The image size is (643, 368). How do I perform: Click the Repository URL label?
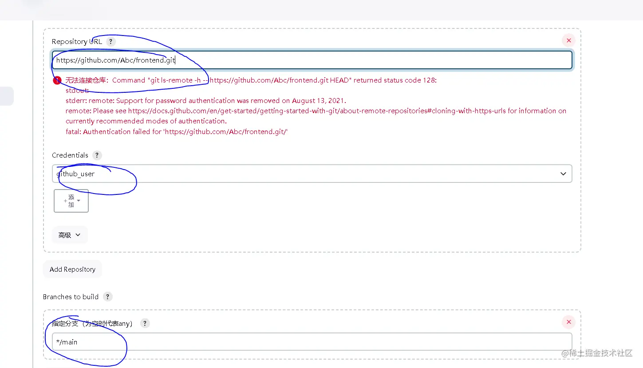tap(77, 41)
